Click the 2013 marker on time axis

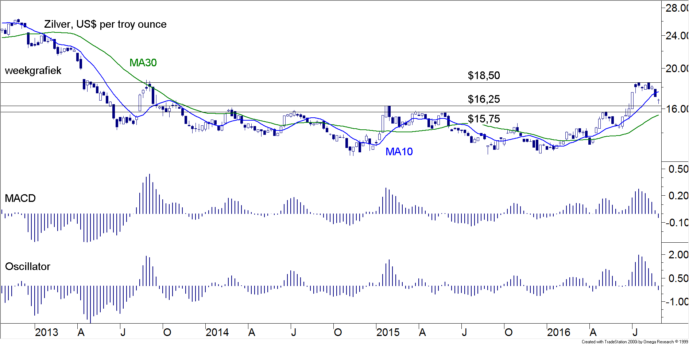(x=46, y=332)
